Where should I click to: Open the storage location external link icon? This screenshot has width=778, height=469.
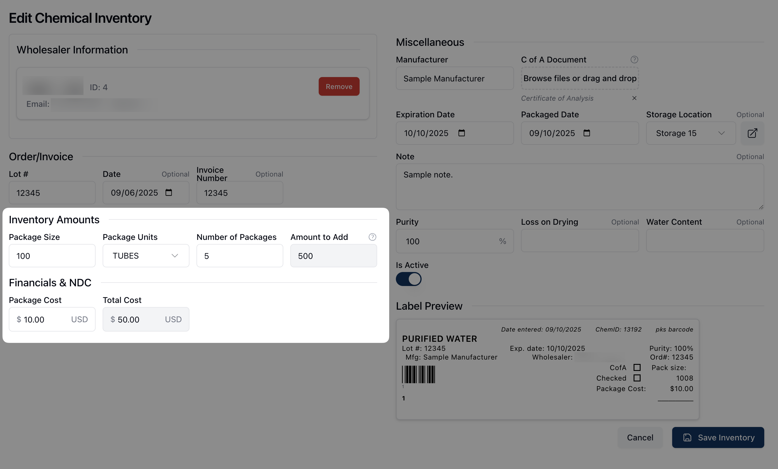point(752,133)
